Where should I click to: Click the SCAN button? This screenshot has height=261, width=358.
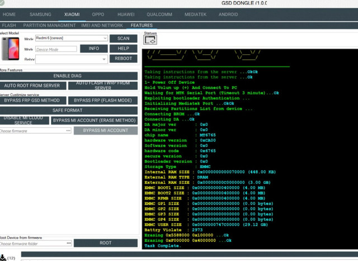[x=123, y=39]
